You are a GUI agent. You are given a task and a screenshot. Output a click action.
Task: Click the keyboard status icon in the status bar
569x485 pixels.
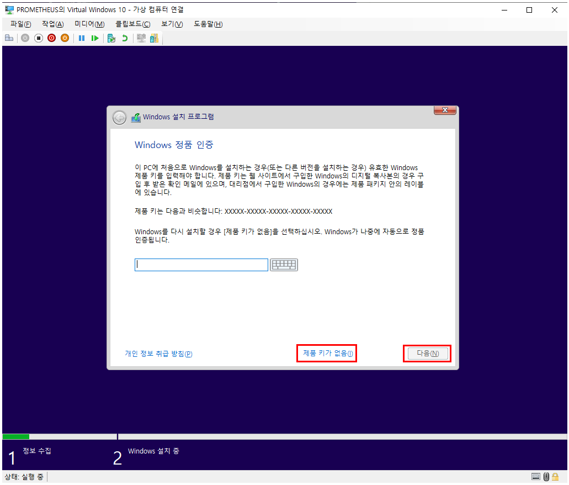coord(536,477)
